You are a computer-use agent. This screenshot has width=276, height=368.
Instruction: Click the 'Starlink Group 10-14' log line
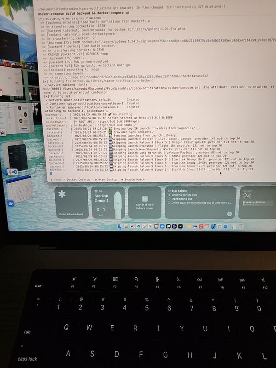click(x=151, y=169)
